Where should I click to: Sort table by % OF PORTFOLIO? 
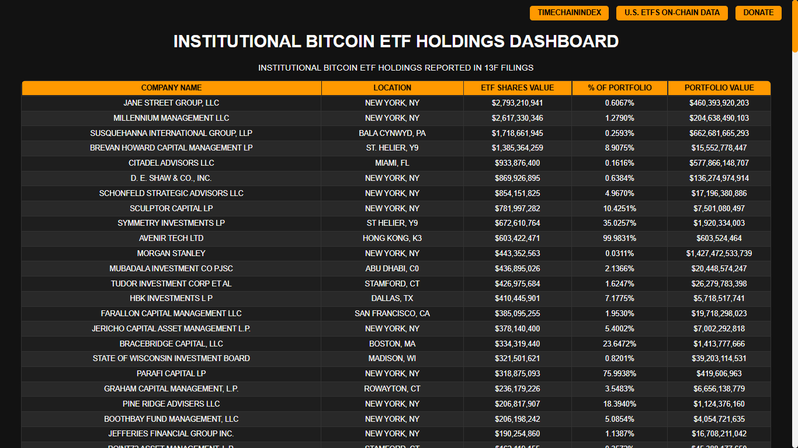[x=619, y=87]
